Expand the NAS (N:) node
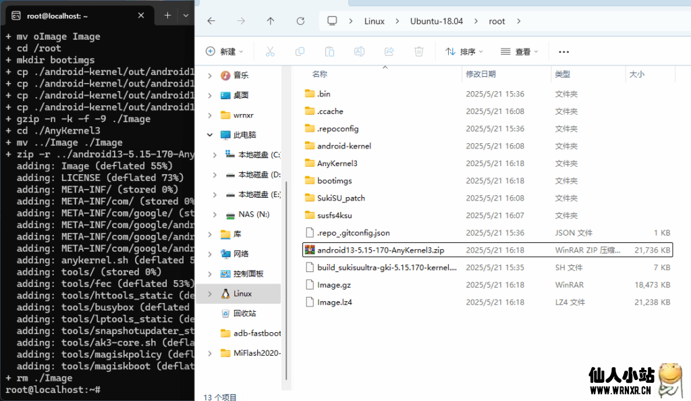The image size is (691, 401). (x=215, y=215)
